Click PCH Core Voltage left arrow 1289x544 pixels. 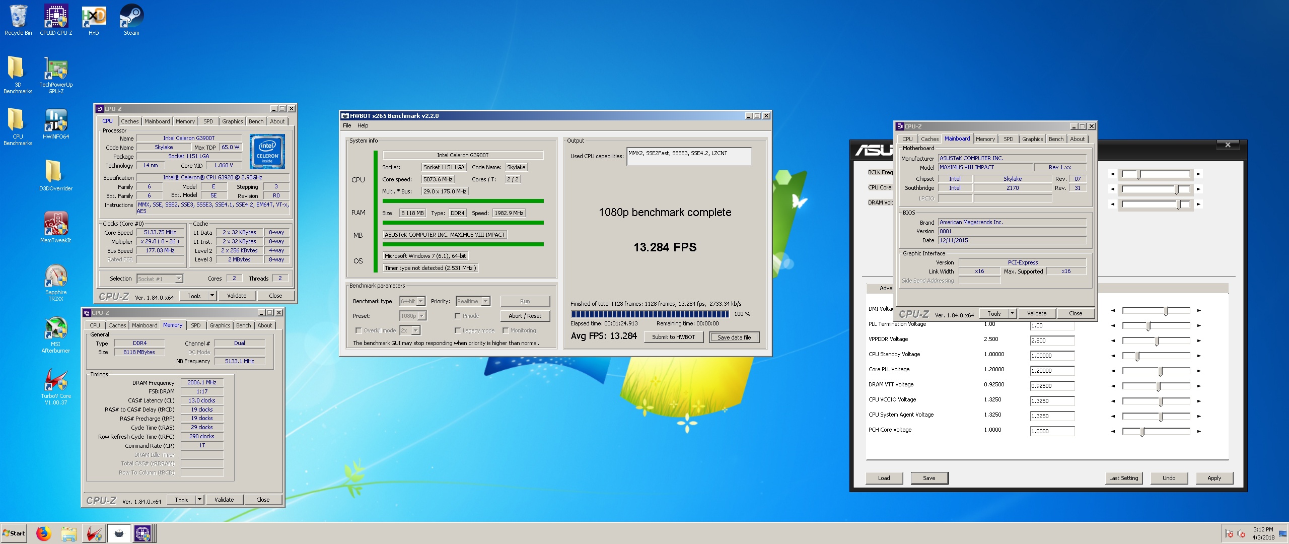pos(1112,431)
